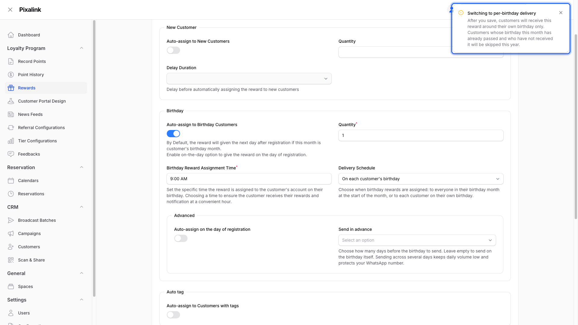Click the Tier Configurations bar chart icon
Screen dimensions: 578x325
[11, 141]
